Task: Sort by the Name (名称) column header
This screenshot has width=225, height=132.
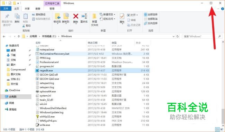Action: click(x=61, y=43)
